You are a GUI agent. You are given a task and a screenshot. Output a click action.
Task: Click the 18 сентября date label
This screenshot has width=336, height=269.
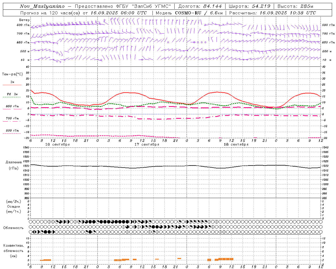[x=236, y=144]
